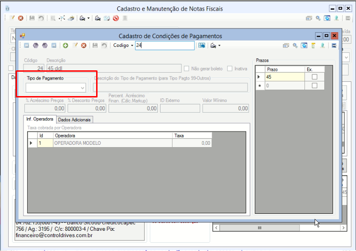This screenshot has width=356, height=251.
Task: Click undo arrow in Pagamentos toolbar
Action: (x=104, y=46)
